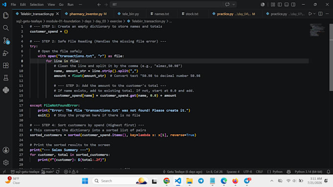Click Ln 8, Col 26 cursor position
Image resolution: width=333 pixels, height=187 pixels.
coord(214,172)
